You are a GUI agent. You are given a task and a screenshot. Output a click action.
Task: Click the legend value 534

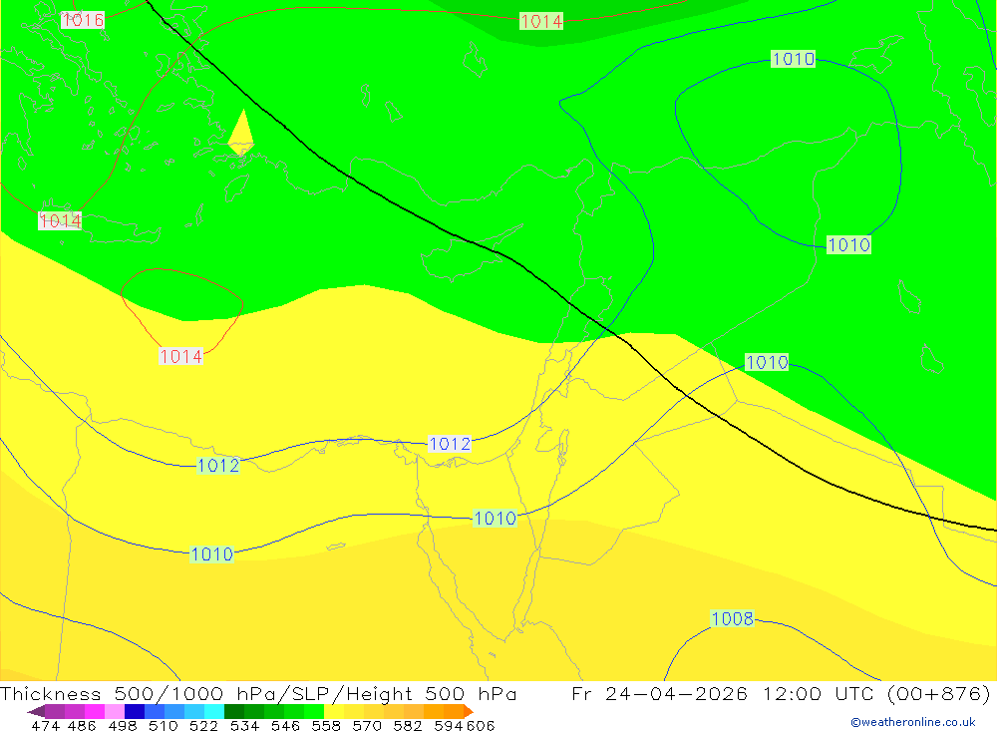click(245, 725)
